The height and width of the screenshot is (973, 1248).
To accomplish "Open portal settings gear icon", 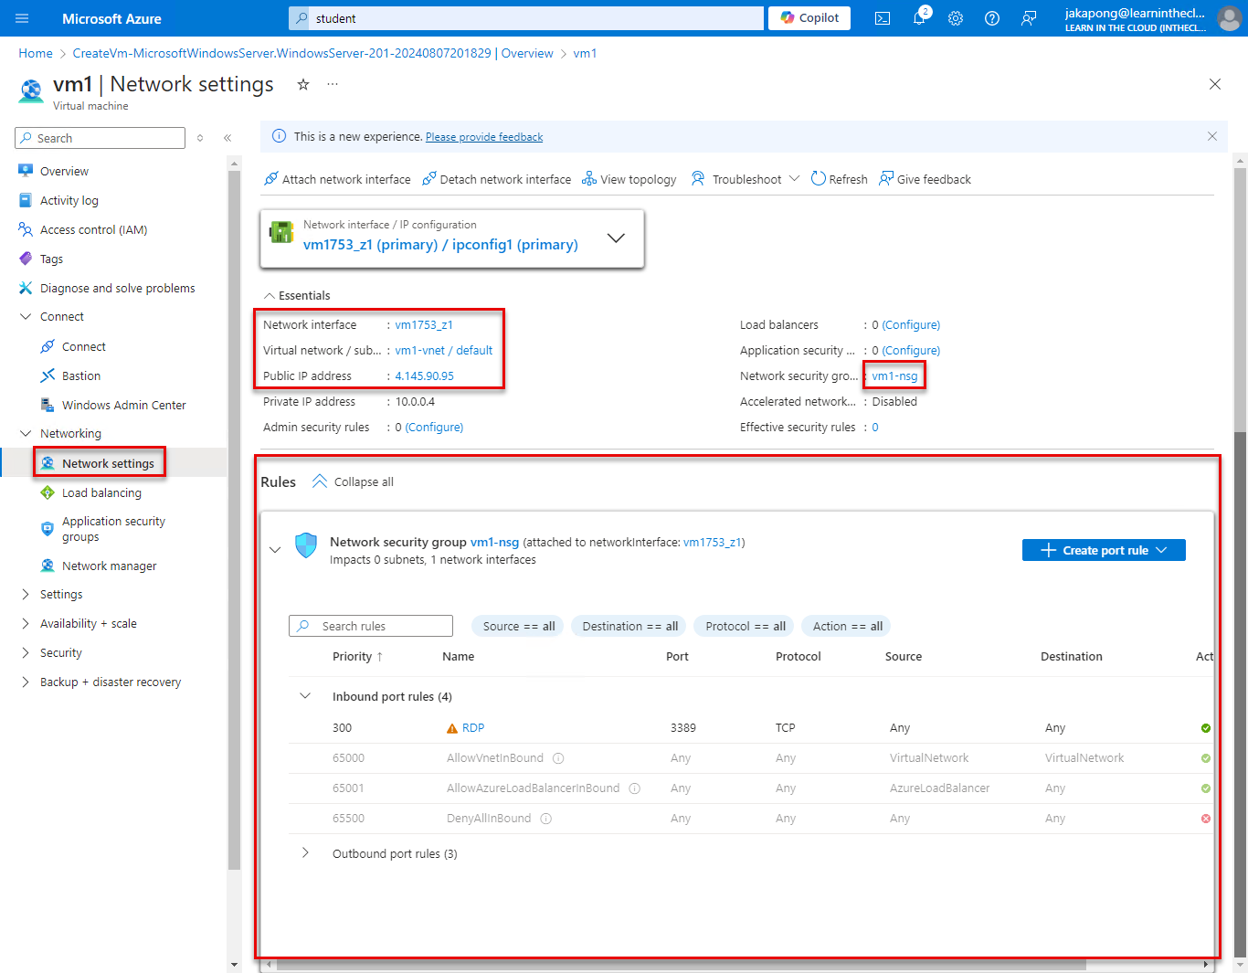I will click(956, 18).
